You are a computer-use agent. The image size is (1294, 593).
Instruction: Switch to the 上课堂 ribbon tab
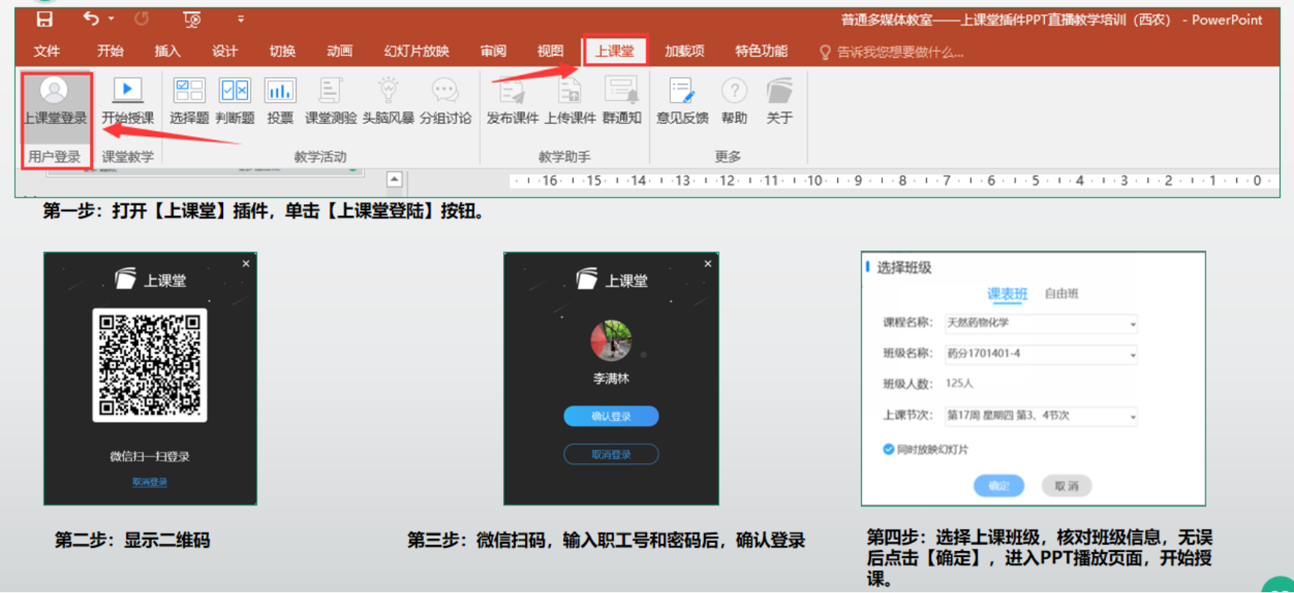(614, 51)
